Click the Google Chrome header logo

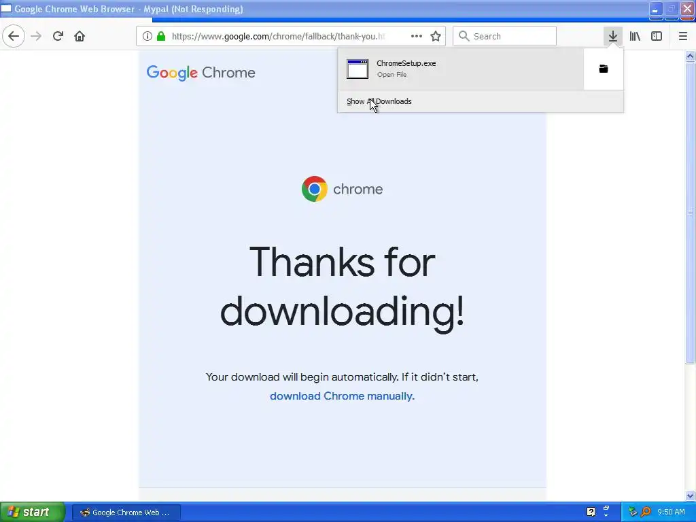pos(201,73)
